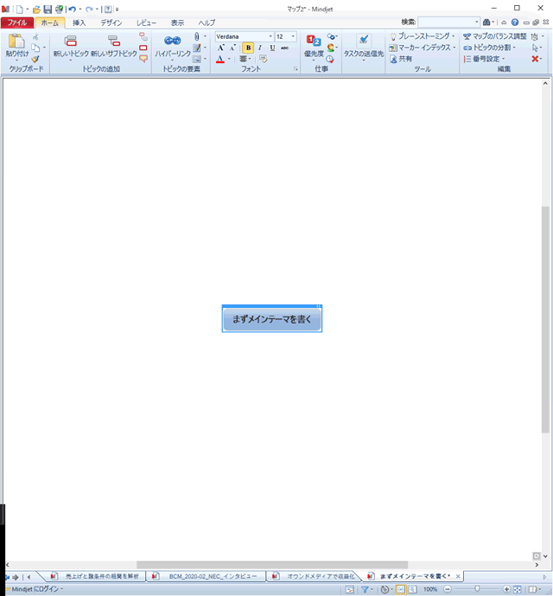Open the 挿入 (Insert) ribbon tab

coord(79,22)
